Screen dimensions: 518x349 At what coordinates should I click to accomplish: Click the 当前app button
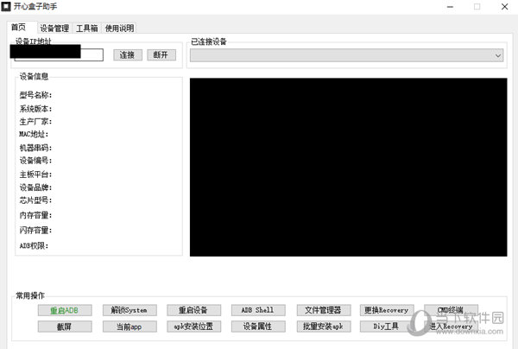pos(129,326)
